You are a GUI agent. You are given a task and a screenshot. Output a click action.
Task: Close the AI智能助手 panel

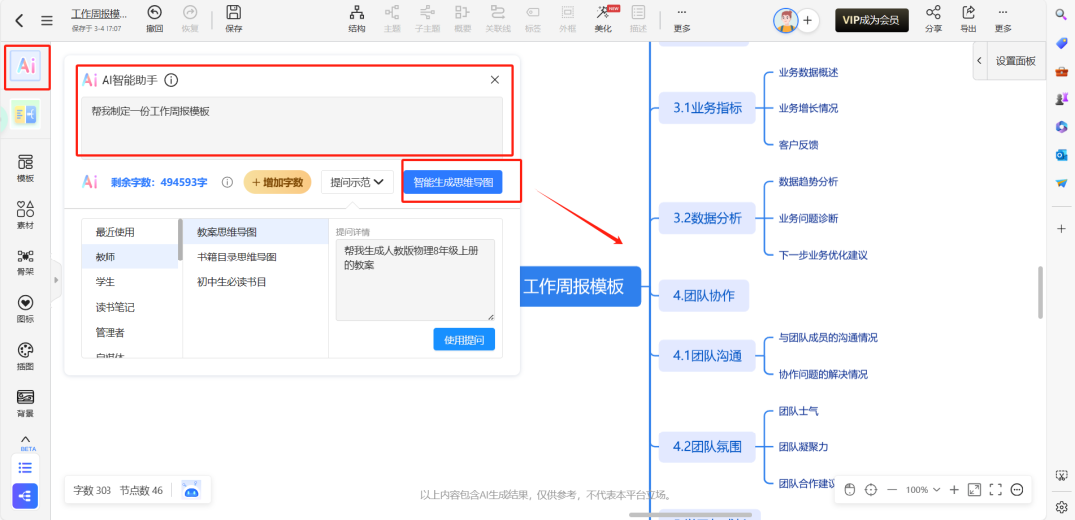click(x=495, y=80)
